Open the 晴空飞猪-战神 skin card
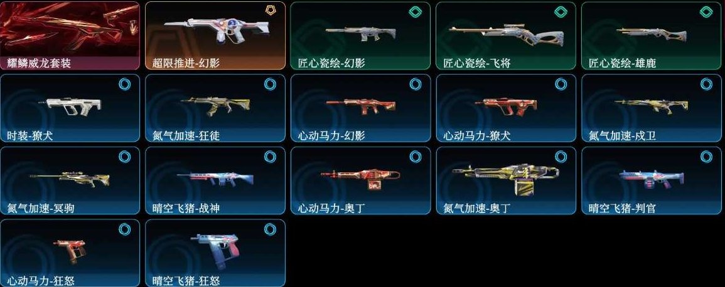This screenshot has width=725, height=287. (215, 180)
